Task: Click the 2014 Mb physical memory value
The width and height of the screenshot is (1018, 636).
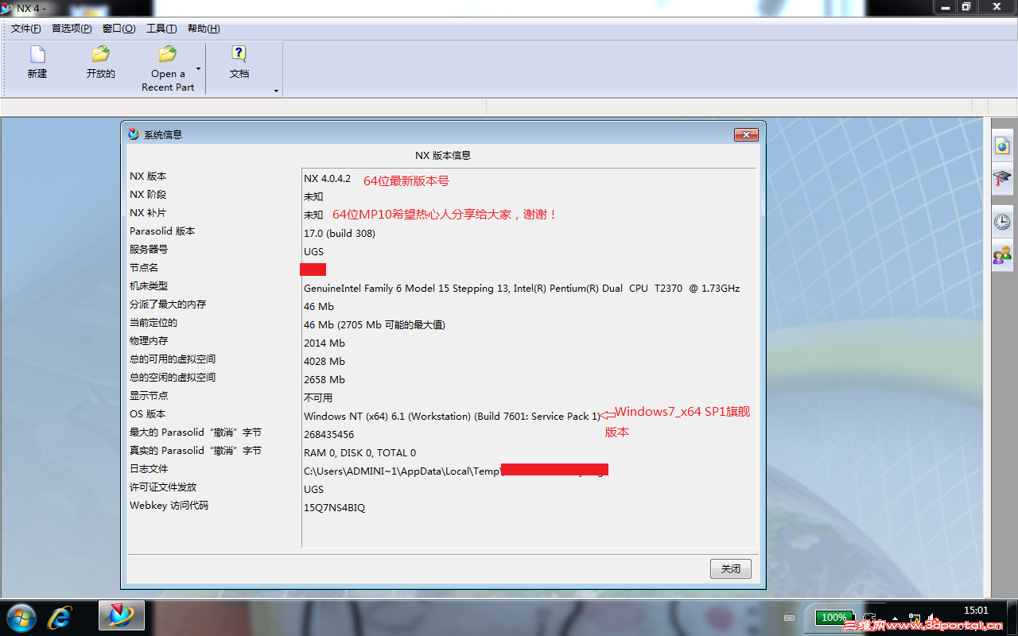Action: click(324, 343)
